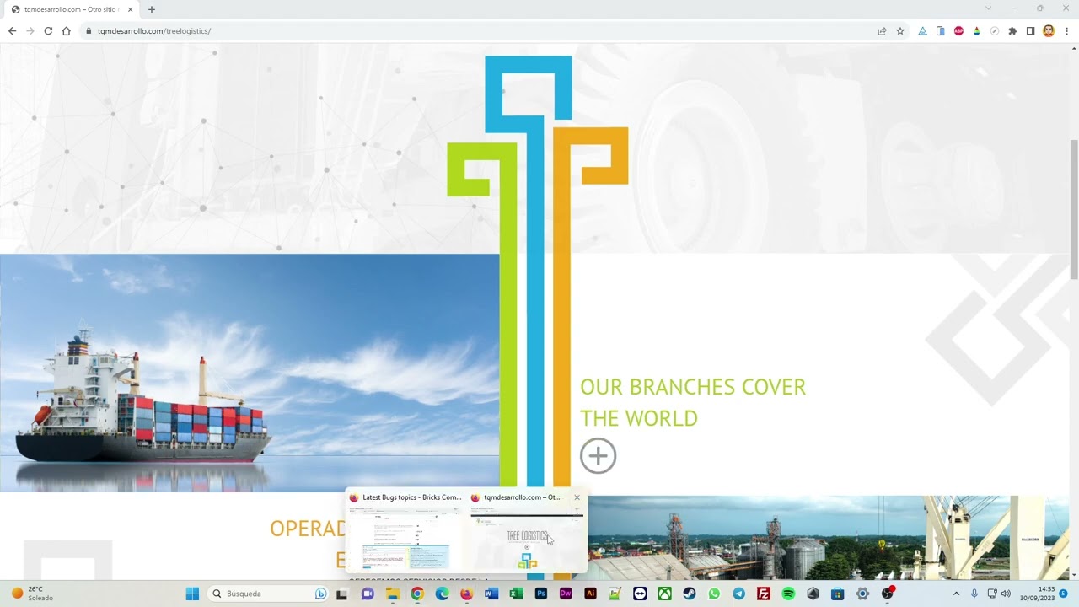Image resolution: width=1079 pixels, height=607 pixels.
Task: Click the plus circle under Our Branches
Action: [598, 456]
